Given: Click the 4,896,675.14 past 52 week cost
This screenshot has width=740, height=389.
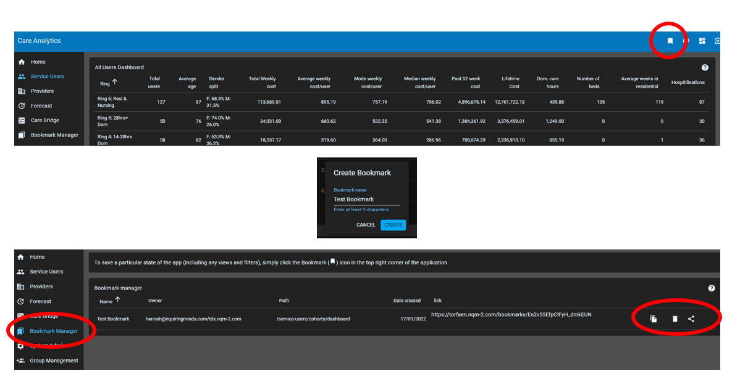Looking at the screenshot, I should (x=471, y=102).
